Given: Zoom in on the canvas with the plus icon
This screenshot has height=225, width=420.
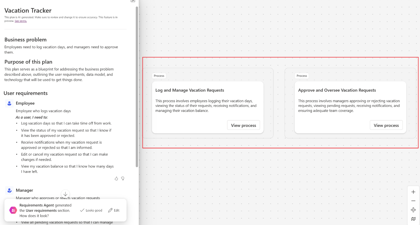Looking at the screenshot, I should (x=413, y=192).
